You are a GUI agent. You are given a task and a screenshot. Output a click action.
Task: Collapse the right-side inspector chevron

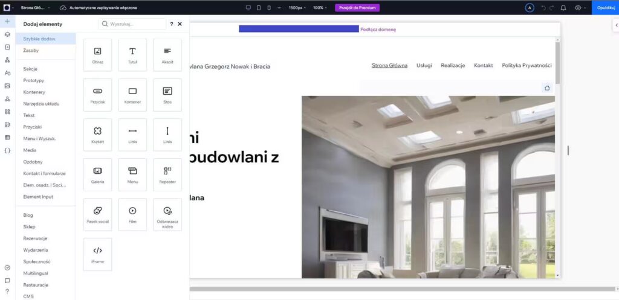coord(616,25)
